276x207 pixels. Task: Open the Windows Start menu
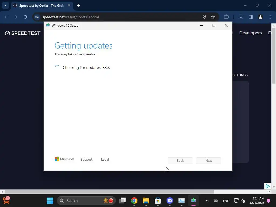(x=50, y=201)
